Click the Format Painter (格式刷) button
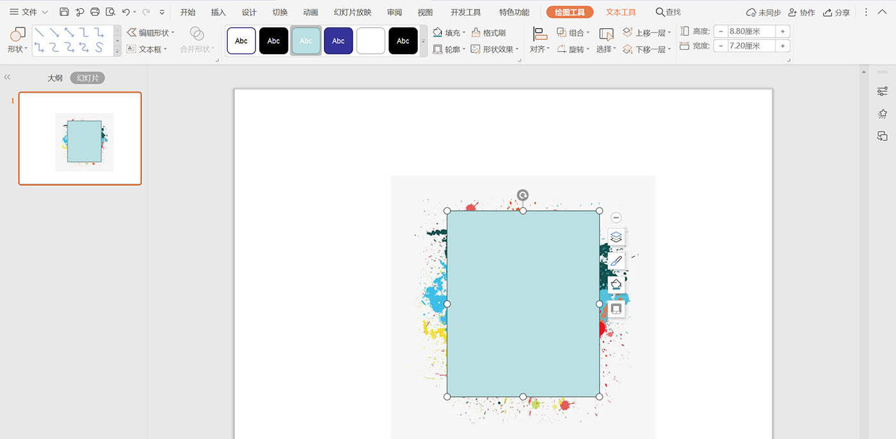 tap(488, 33)
